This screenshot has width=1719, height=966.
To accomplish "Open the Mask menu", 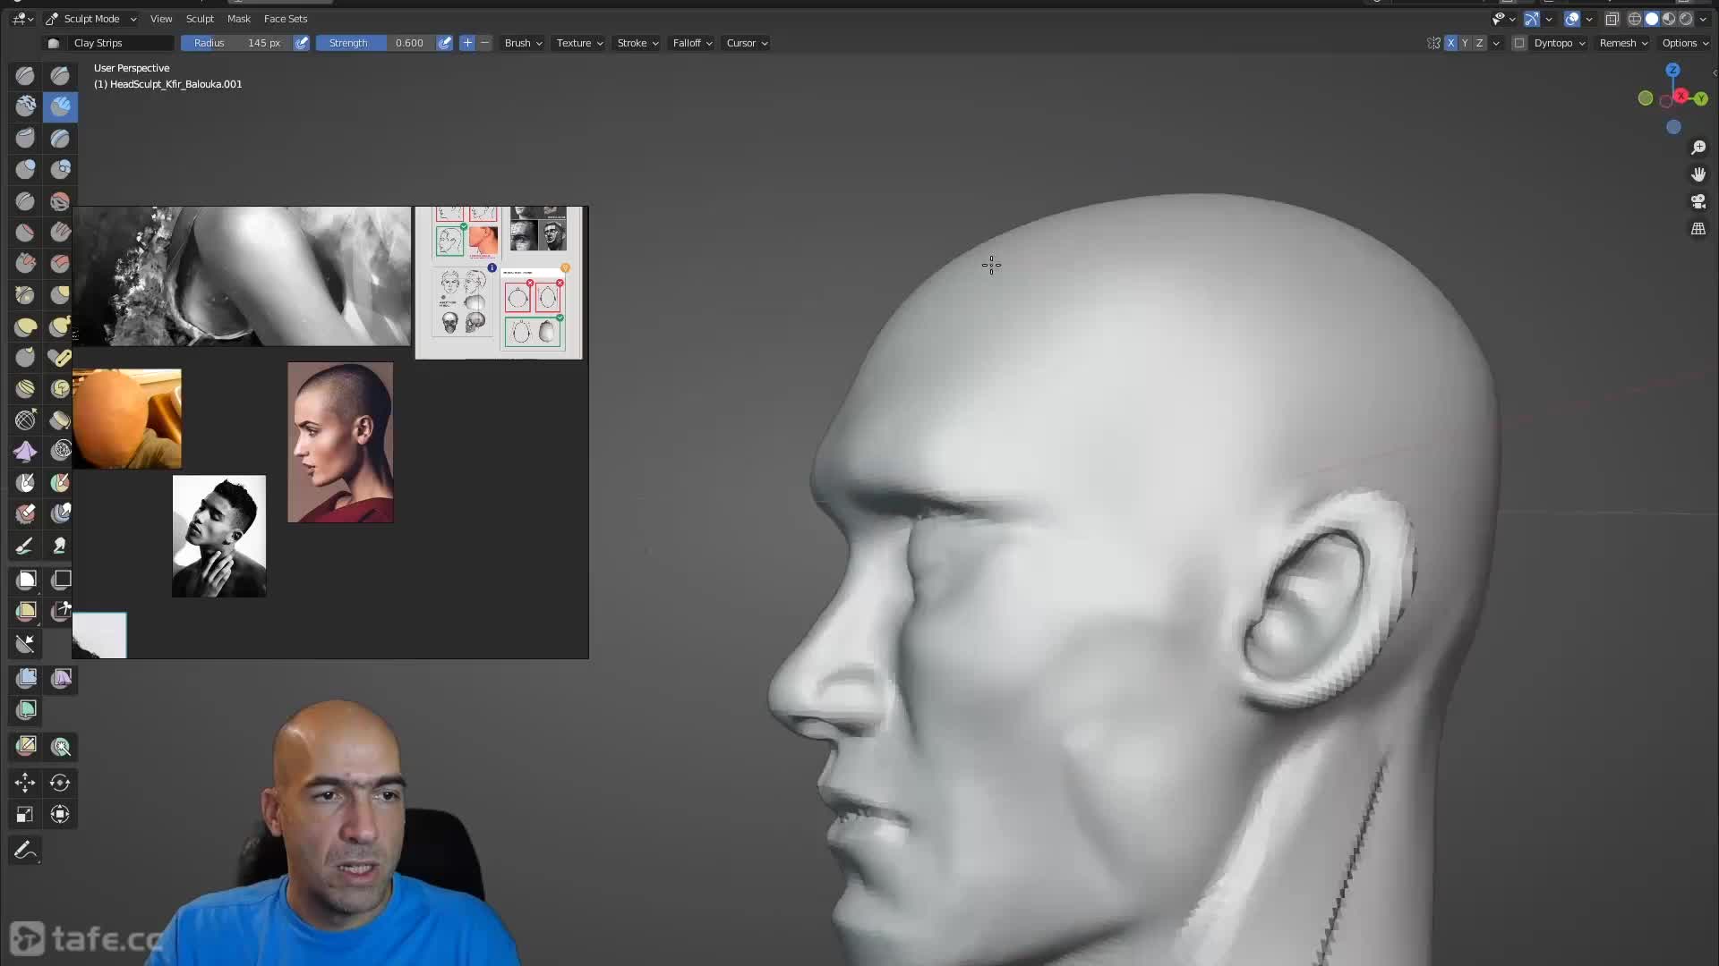I will pyautogui.click(x=239, y=19).
